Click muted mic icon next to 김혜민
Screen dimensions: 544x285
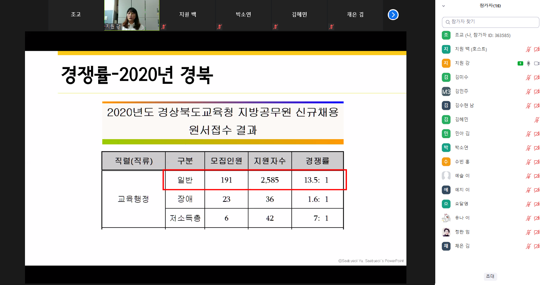point(537,120)
